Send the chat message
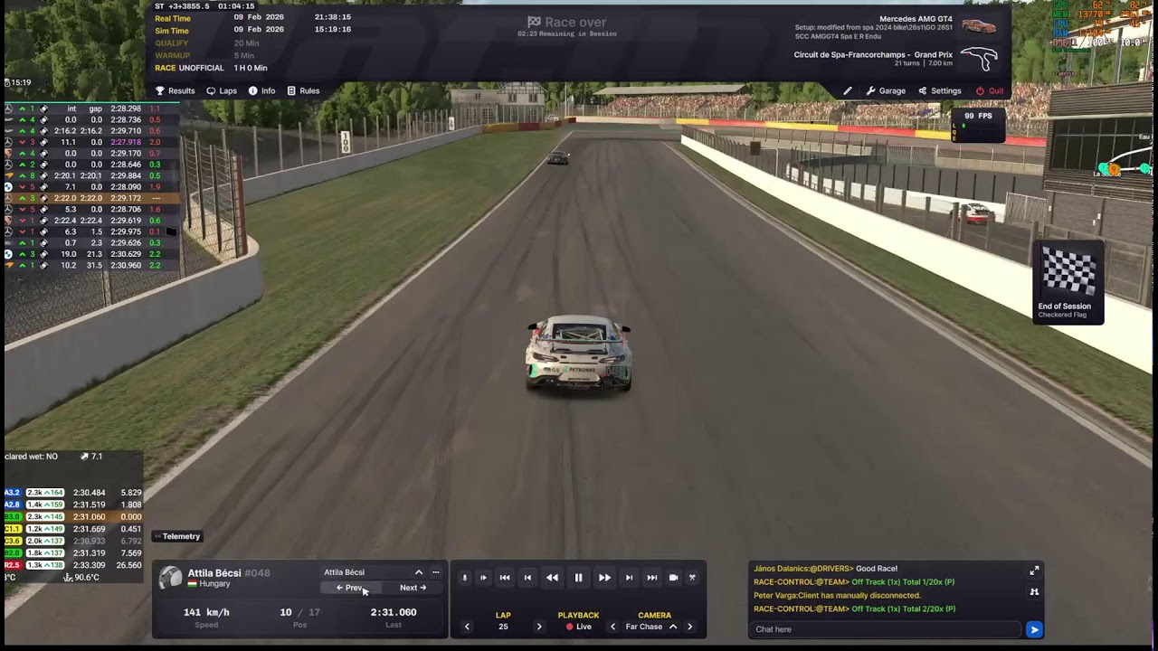The width and height of the screenshot is (1158, 651). [1034, 629]
